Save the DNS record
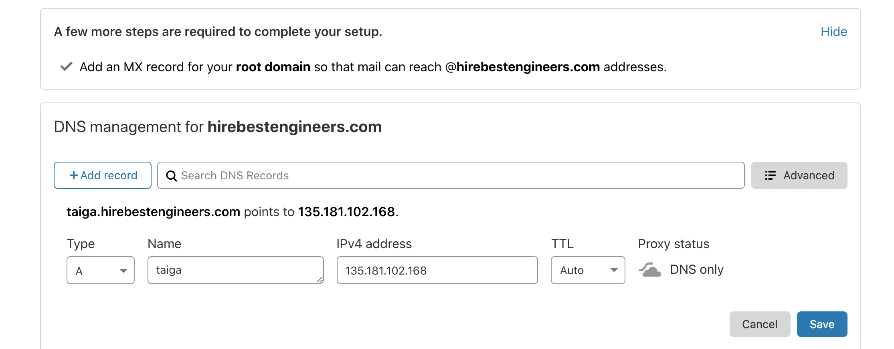 coord(822,324)
